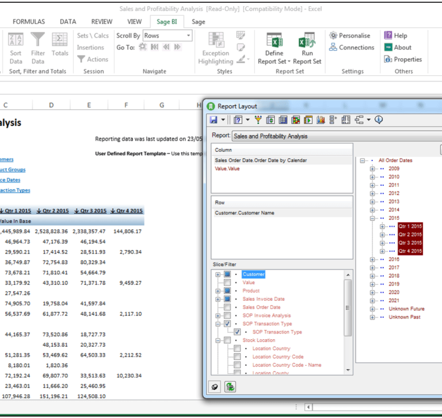This screenshot has height=418, width=442.
Task: Select the Sage BI ribbon tab
Action: tap(167, 22)
